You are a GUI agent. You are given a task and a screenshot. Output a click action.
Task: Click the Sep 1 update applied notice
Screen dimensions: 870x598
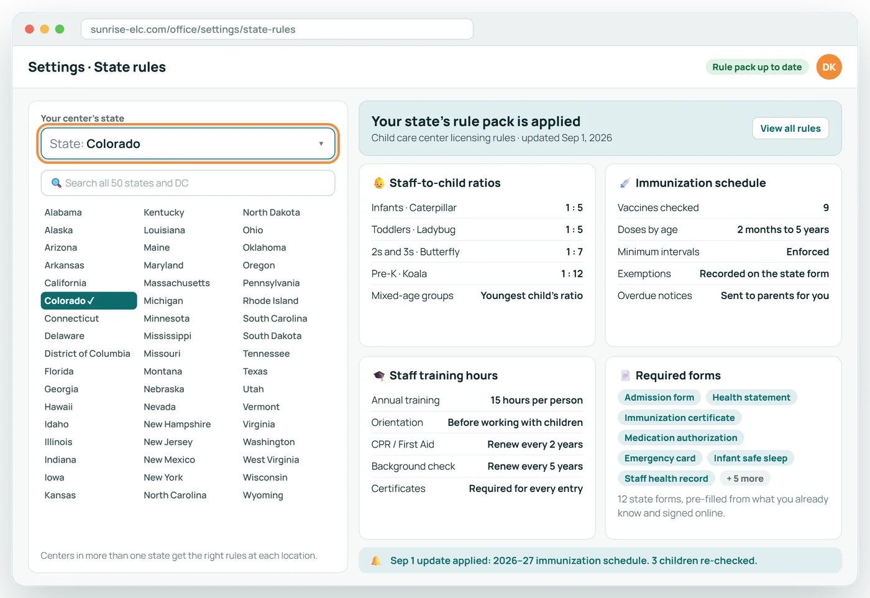click(x=600, y=561)
